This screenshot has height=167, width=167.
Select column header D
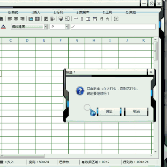(x=27, y=40)
